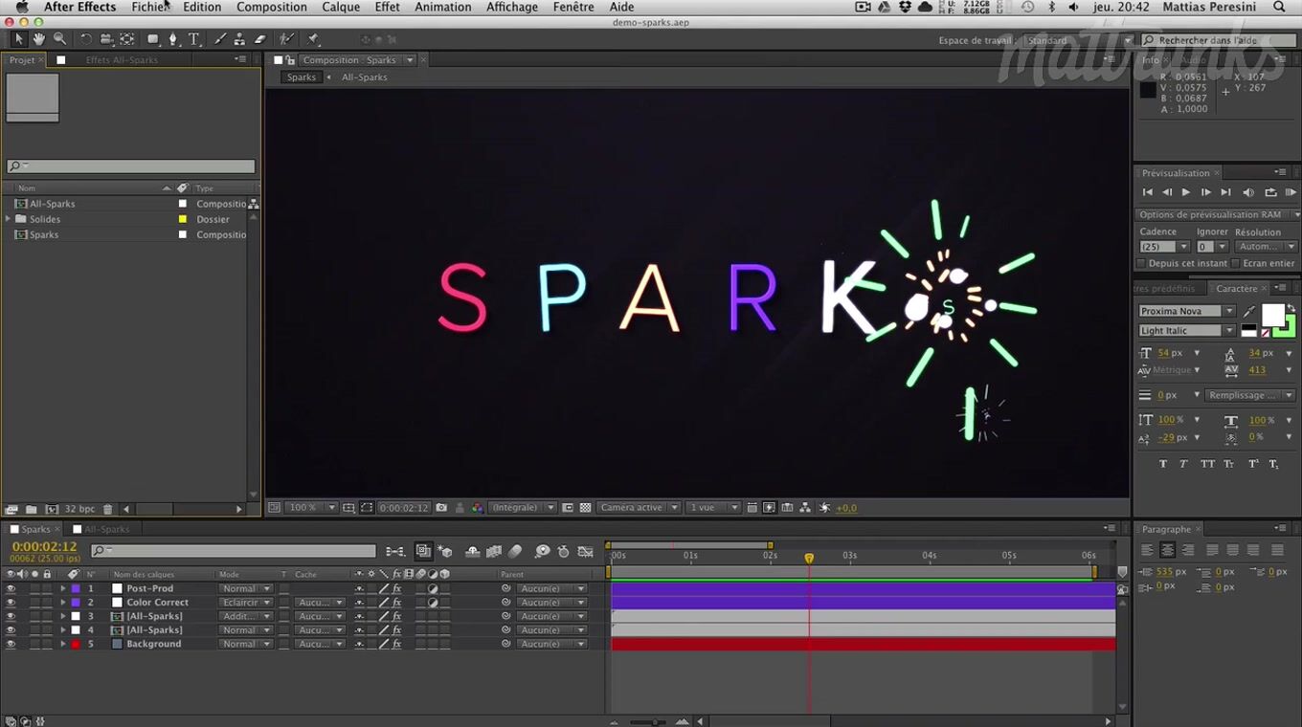
Task: Open the Composition menu in menu bar
Action: [272, 7]
